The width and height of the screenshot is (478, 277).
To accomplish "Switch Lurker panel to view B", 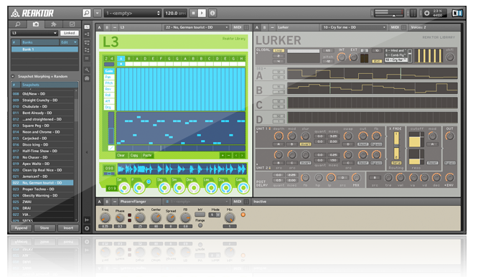I will click(x=265, y=27).
